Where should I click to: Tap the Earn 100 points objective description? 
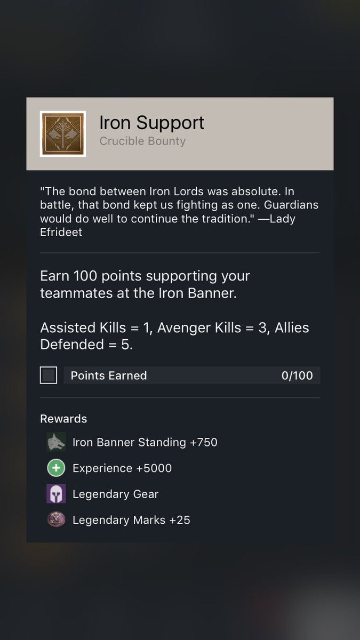pos(145,285)
